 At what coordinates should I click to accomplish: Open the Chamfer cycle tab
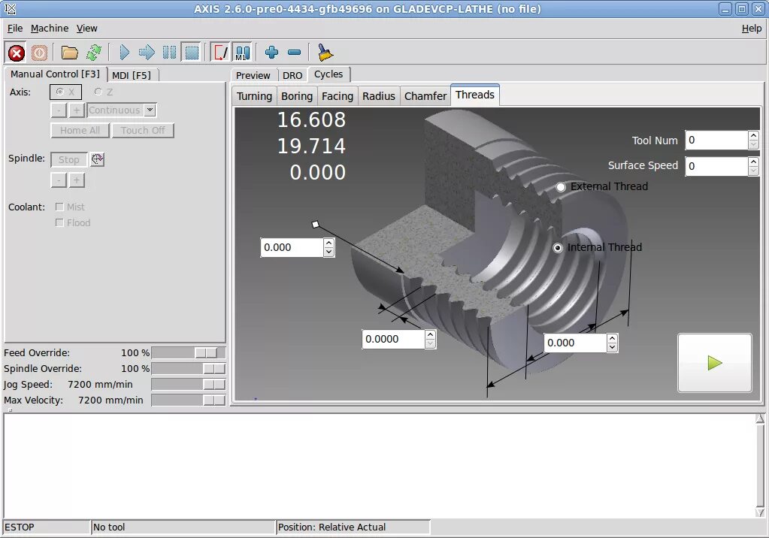coord(425,96)
